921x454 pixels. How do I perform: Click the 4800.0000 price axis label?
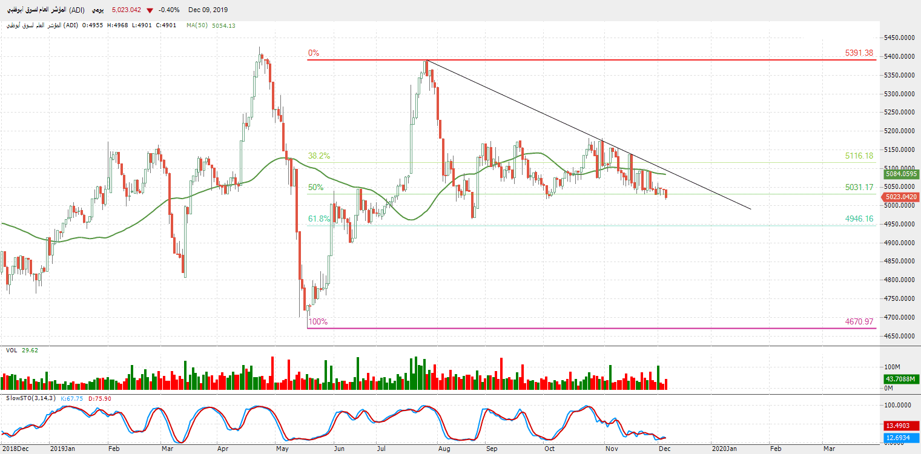(900, 280)
